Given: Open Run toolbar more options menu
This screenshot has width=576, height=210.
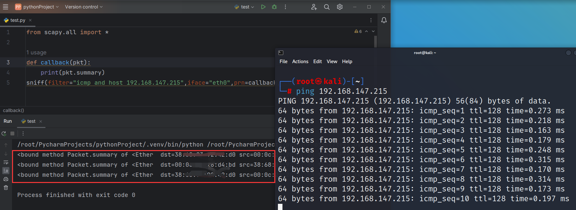Looking at the screenshot, I should click(x=23, y=133).
